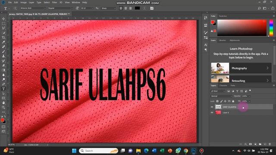Create a new layer group
This screenshot has width=276, height=155.
coord(260,144)
